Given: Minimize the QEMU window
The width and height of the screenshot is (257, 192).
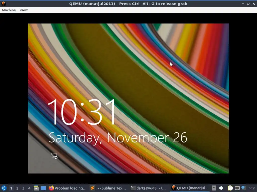Looking at the screenshot, I should [x=243, y=3].
